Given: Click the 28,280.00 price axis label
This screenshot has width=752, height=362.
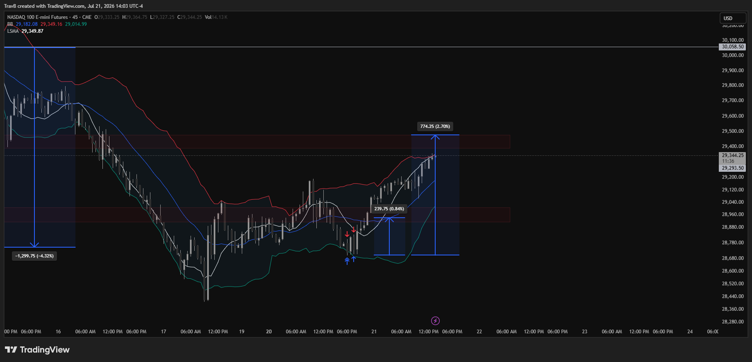Looking at the screenshot, I should (733, 322).
